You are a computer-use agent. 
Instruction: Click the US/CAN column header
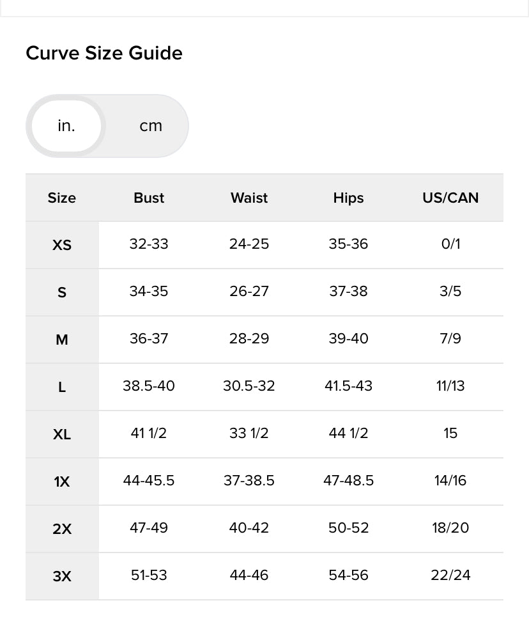tap(450, 198)
